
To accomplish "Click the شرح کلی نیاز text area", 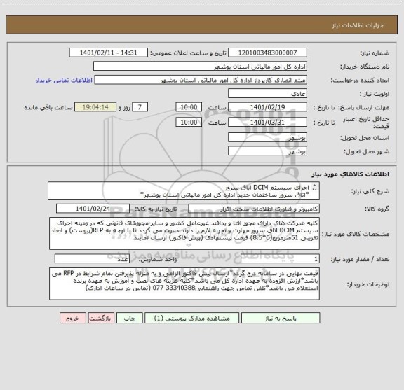I will [x=184, y=190].
